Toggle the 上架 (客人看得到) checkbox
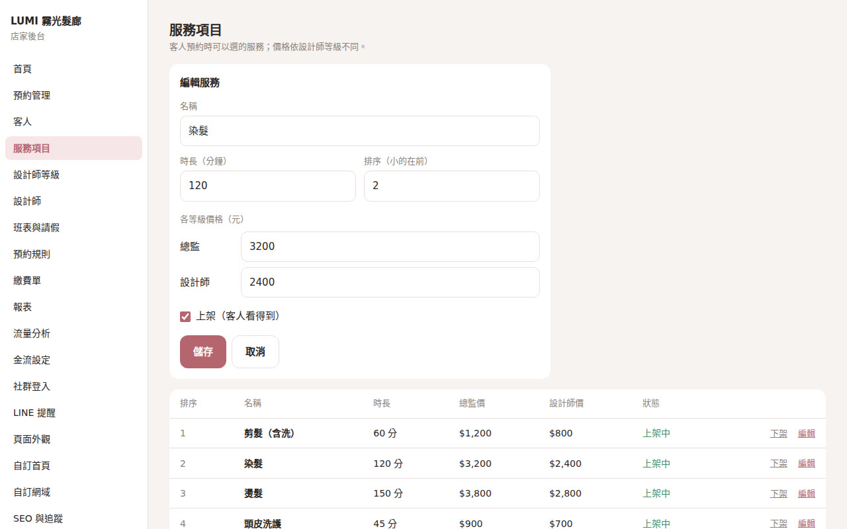The width and height of the screenshot is (847, 529). tap(185, 317)
